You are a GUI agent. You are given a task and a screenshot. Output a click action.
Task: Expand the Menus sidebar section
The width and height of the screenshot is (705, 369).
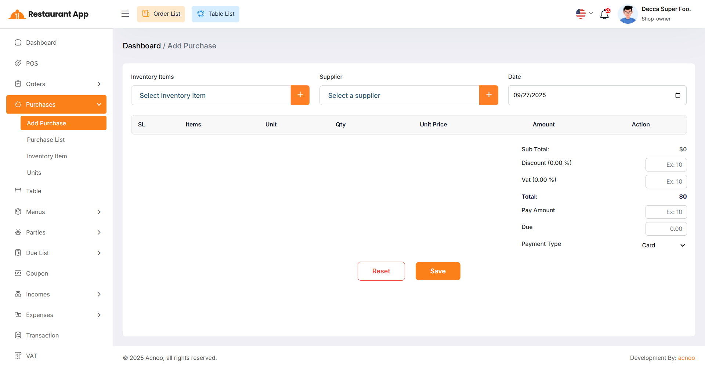click(x=56, y=212)
